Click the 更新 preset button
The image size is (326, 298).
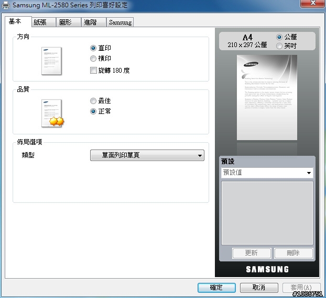(x=252, y=253)
